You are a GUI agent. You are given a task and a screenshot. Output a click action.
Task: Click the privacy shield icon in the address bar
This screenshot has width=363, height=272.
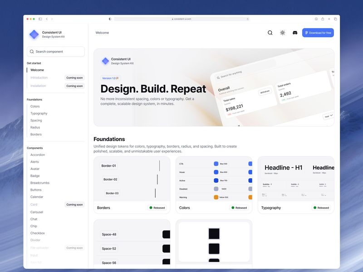(x=110, y=19)
